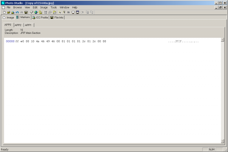
Task: Click the magic wand toolbar icon
Action: 60,12
